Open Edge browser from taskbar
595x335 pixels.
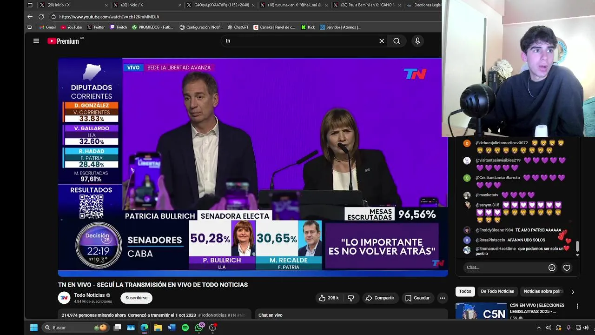pos(145,328)
